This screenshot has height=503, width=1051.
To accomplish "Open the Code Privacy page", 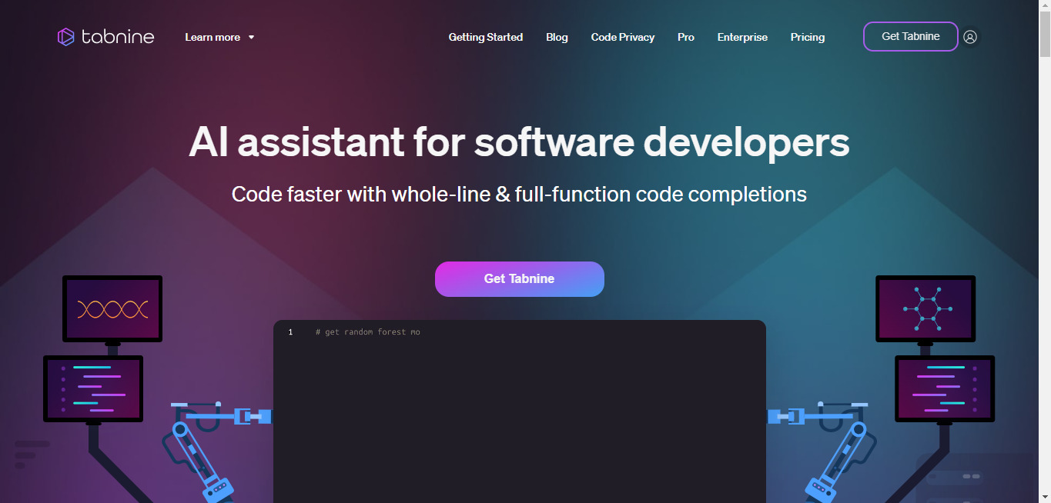I will tap(623, 37).
